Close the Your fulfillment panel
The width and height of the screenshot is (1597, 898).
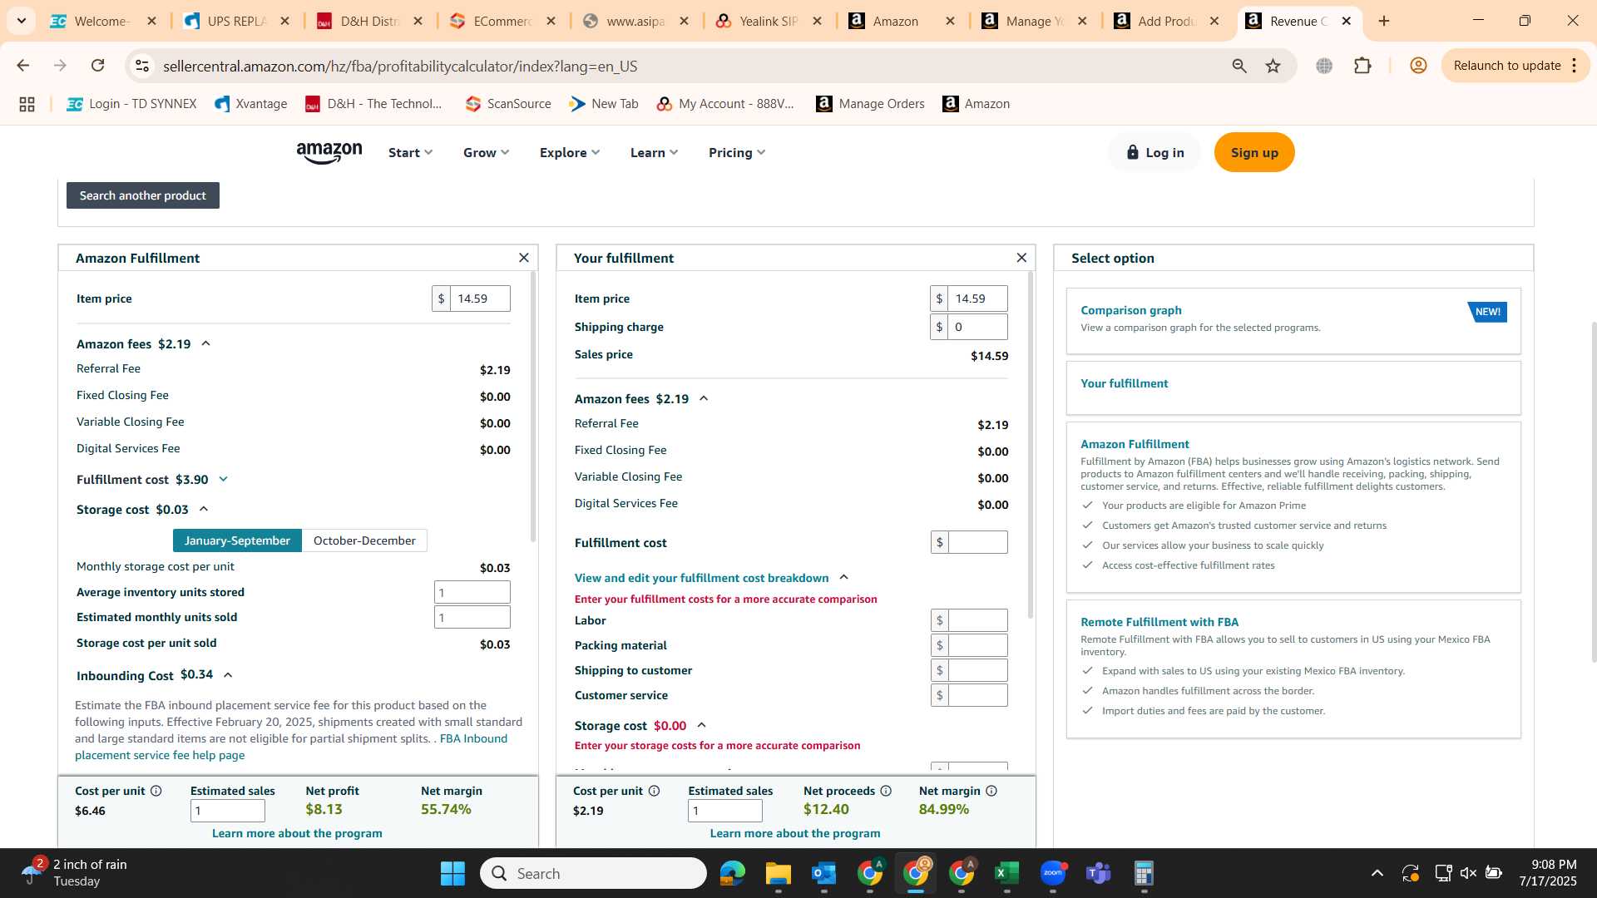1022,258
